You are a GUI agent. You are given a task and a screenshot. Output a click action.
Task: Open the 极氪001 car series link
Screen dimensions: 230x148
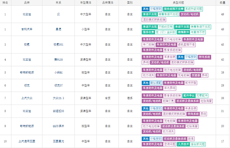(58, 45)
